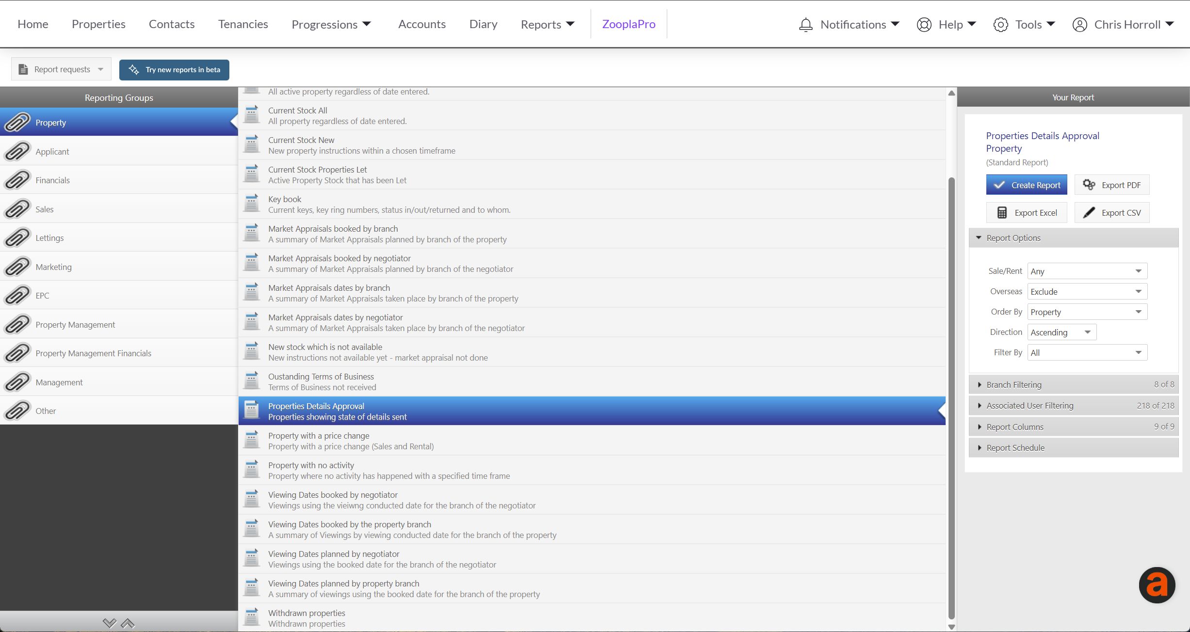Expand the Associated User Filtering section
Viewport: 1190px width, 632px height.
pos(1074,405)
